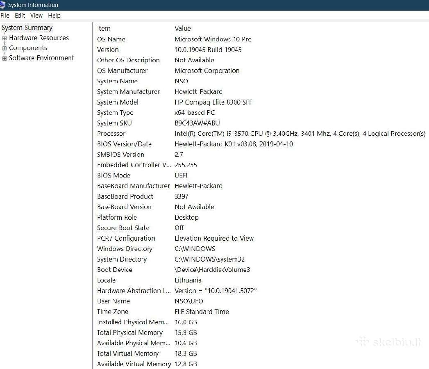Click value 10.0.19045 Build 19045
Viewport: 429px width, 369px height.
(x=208, y=50)
